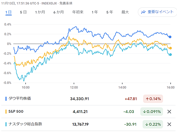The image size is (177, 132).
Task: Click the -4.03 point change
Action: tap(129, 112)
